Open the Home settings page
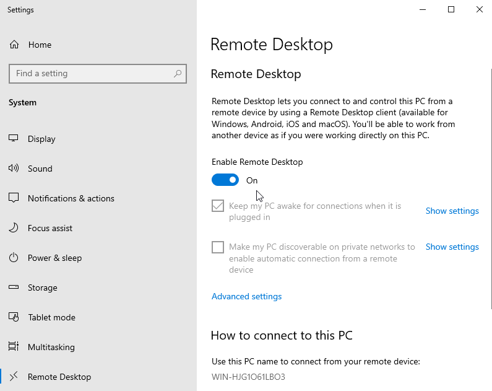The width and height of the screenshot is (492, 391). tap(98, 45)
